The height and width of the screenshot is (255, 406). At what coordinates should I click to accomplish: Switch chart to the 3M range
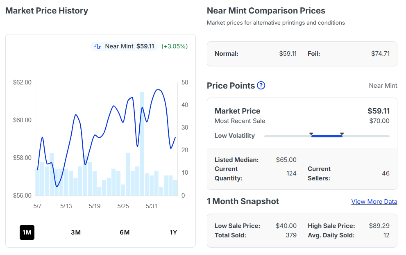coord(76,232)
